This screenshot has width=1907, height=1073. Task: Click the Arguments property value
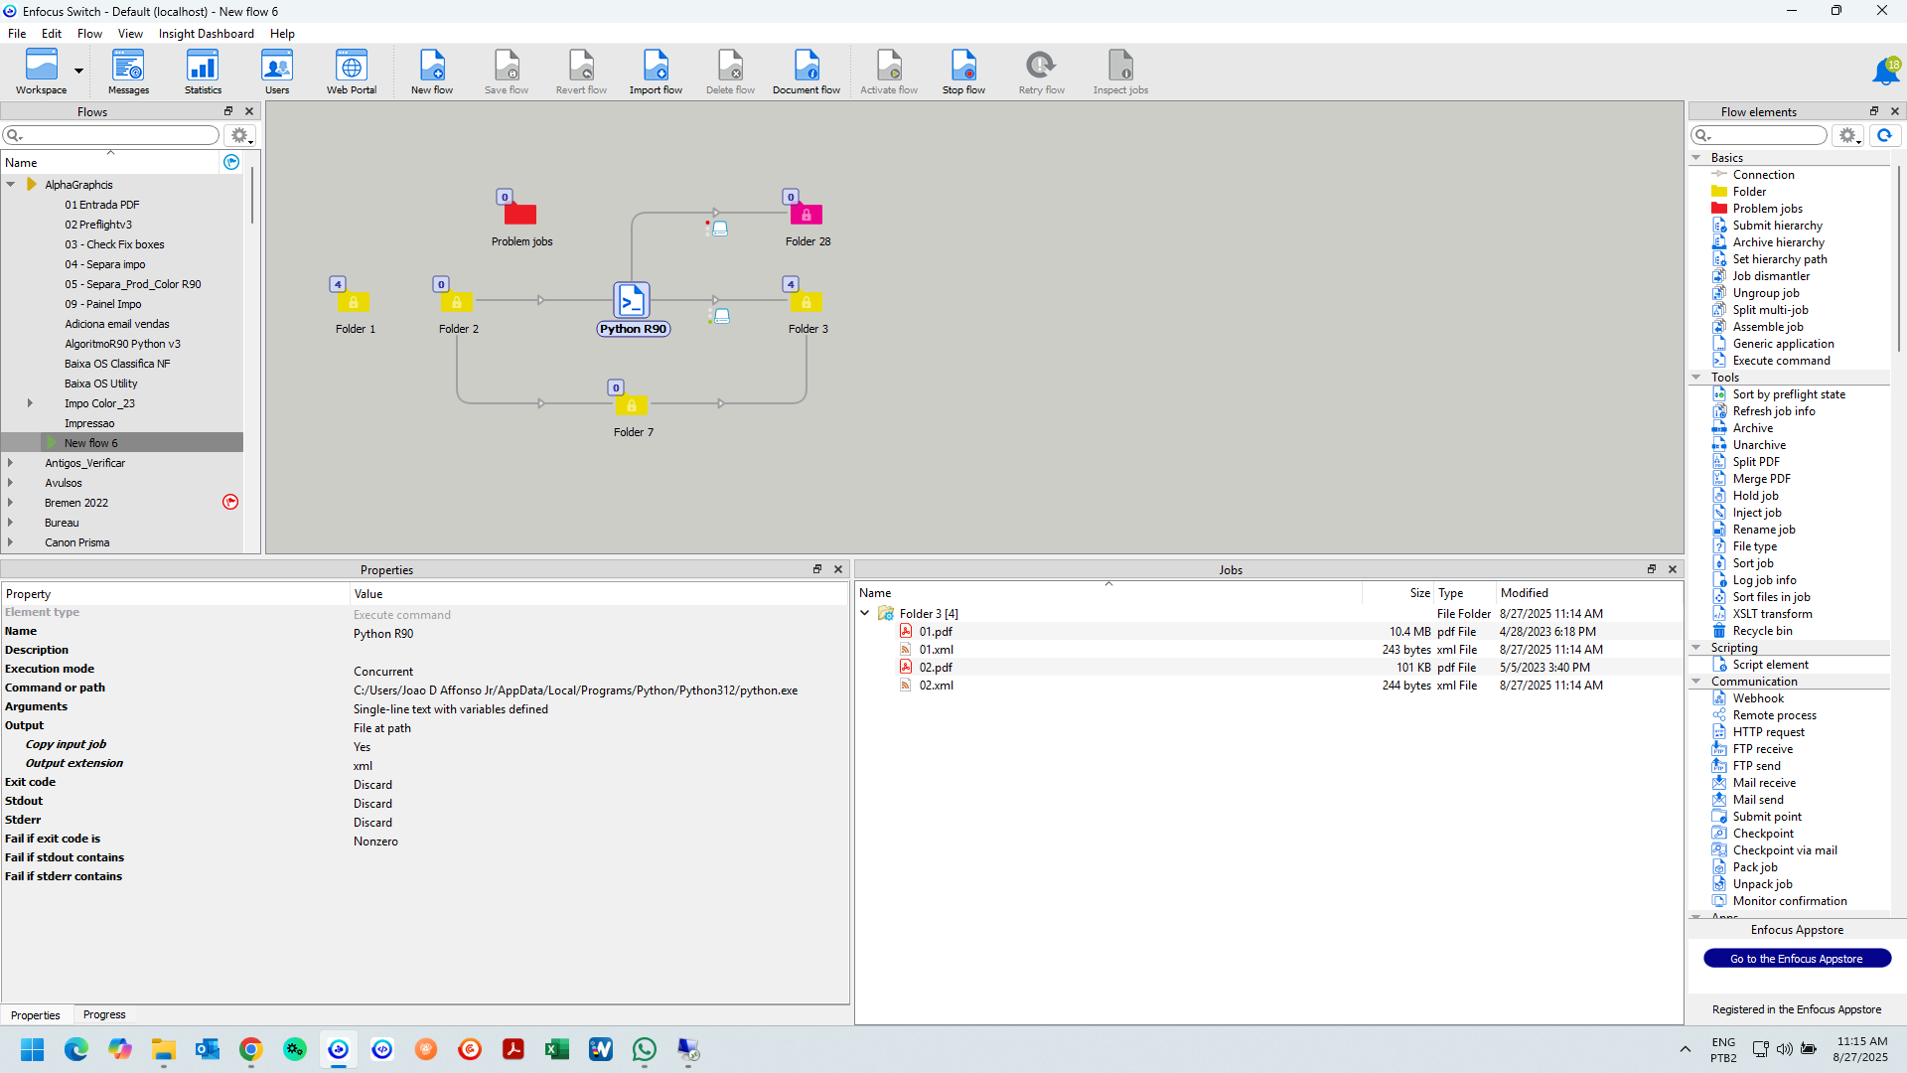[451, 709]
